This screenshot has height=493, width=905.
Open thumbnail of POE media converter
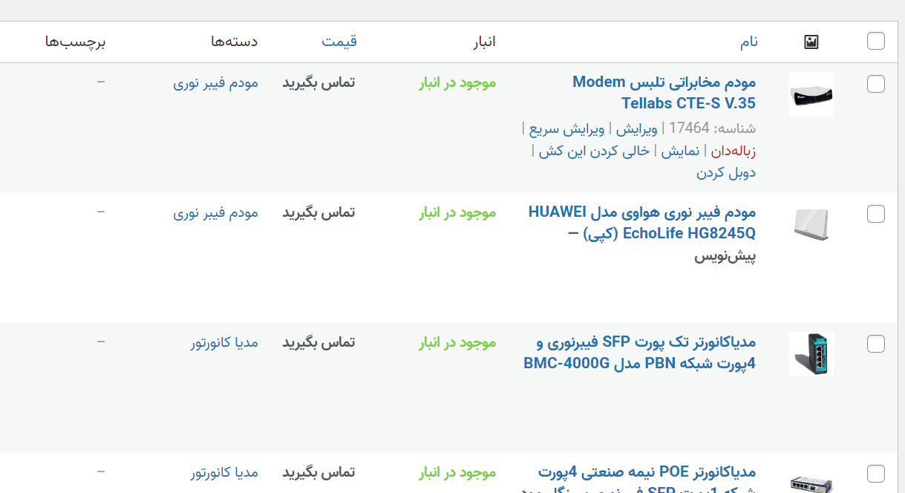click(x=811, y=479)
